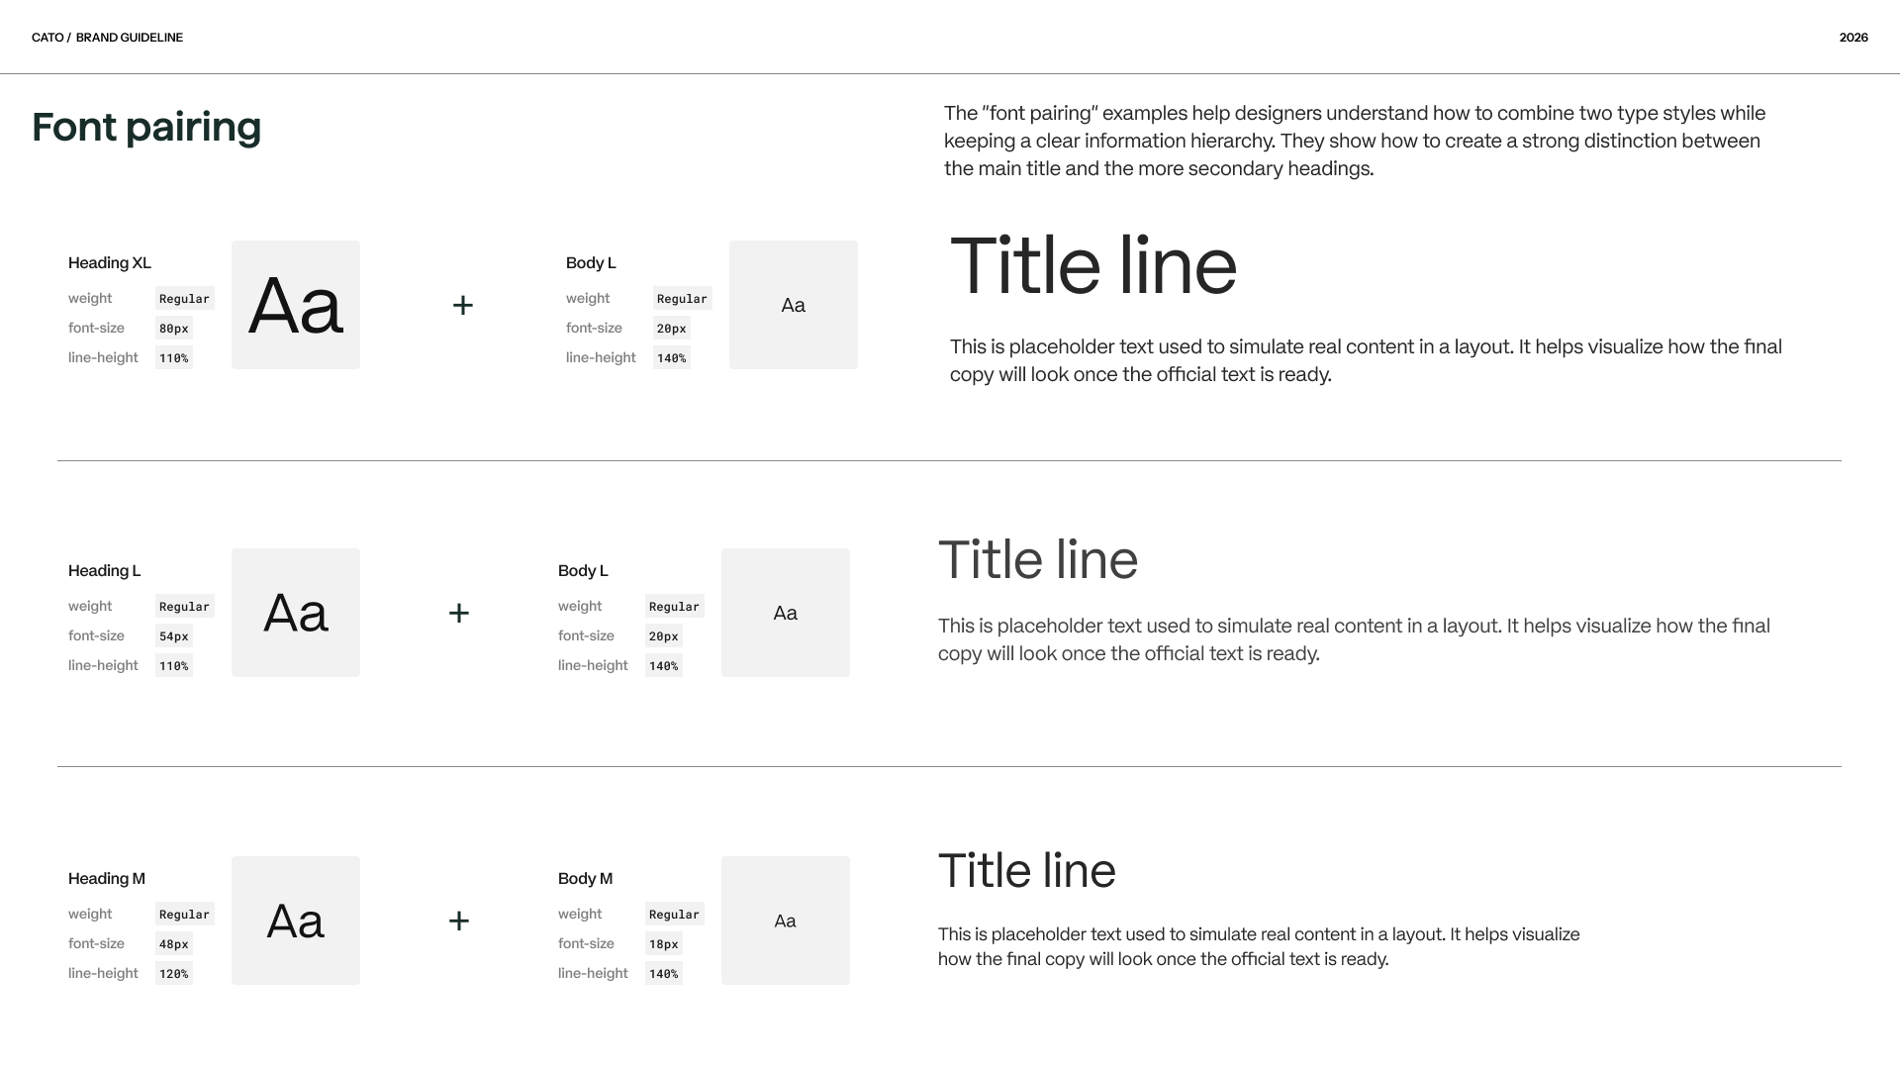Click the Font pairing page title

[146, 128]
